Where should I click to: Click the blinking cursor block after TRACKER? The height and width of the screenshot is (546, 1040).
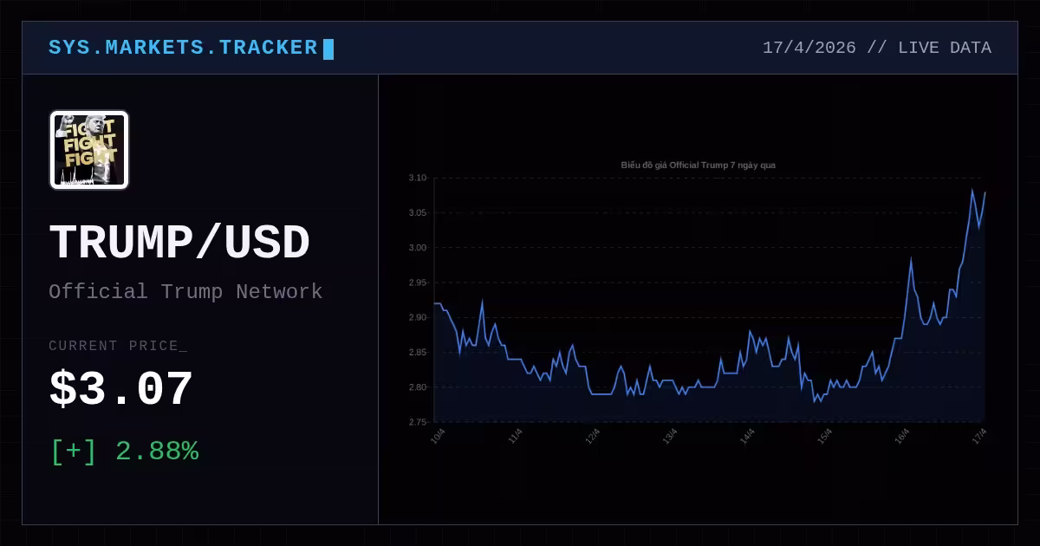click(328, 49)
